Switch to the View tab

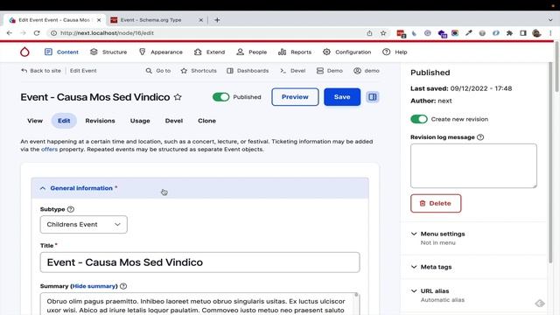pyautogui.click(x=35, y=121)
